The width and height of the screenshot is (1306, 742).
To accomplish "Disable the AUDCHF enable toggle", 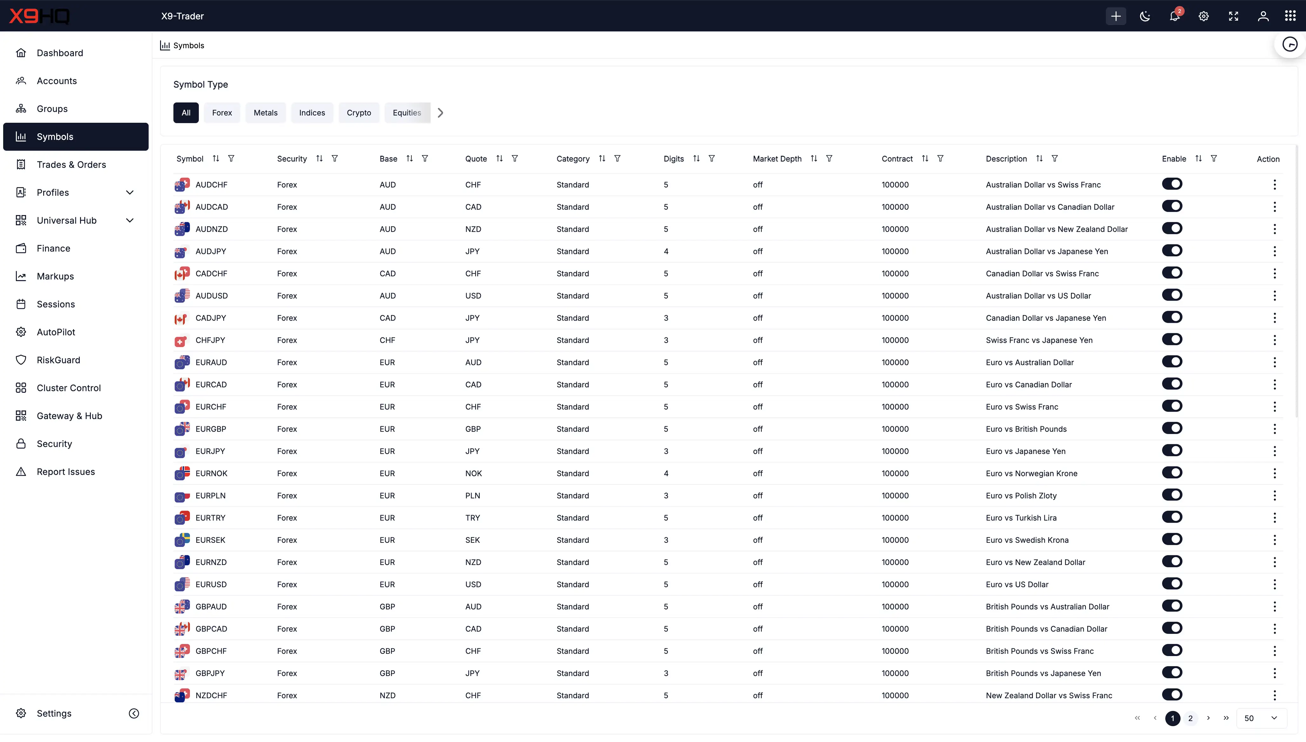I will pyautogui.click(x=1172, y=184).
